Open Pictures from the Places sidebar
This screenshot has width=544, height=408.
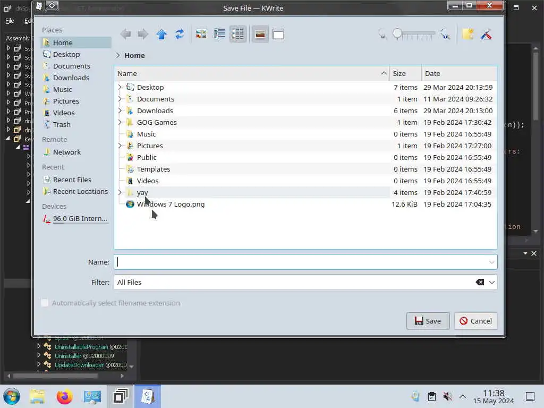click(76, 101)
